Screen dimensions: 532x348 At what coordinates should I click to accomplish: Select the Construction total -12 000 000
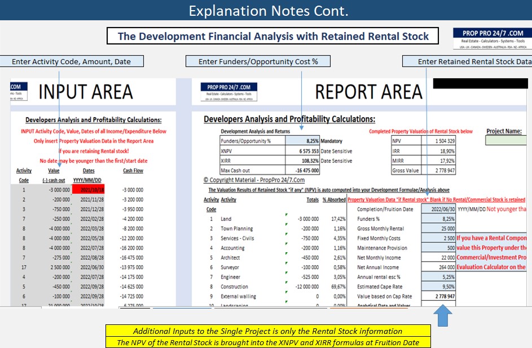tap(307, 287)
